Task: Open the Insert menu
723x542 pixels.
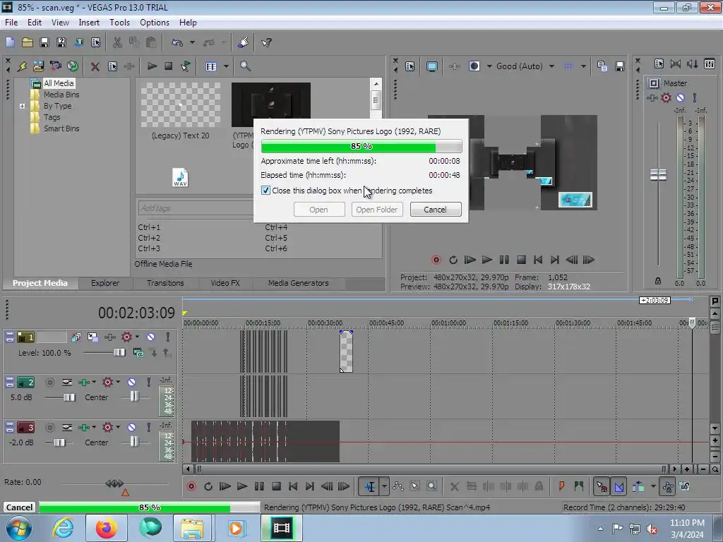Action: click(x=89, y=22)
